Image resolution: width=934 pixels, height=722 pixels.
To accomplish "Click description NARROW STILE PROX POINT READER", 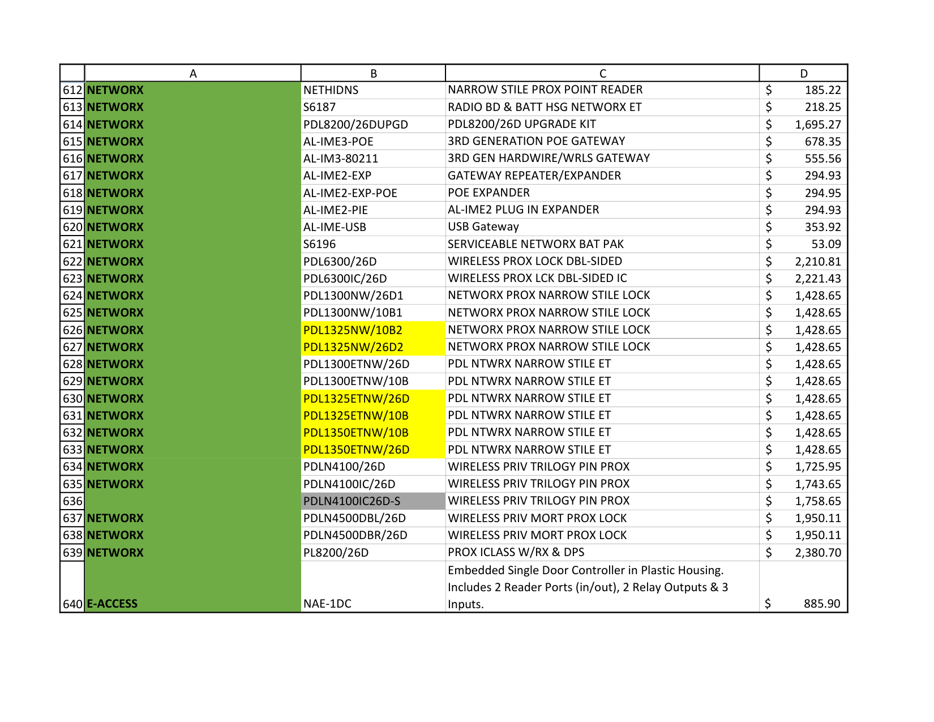I will [x=602, y=90].
